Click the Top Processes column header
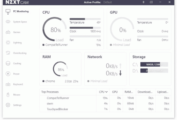Screen dimensions: 177x120 [50, 92]
